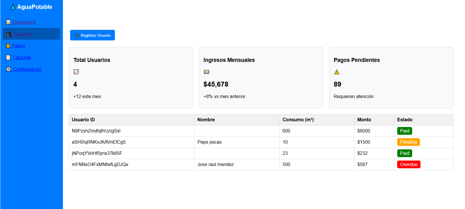Viewport: 465px width, 209px height.
Task: Navigate to Configuración
Action: point(27,69)
